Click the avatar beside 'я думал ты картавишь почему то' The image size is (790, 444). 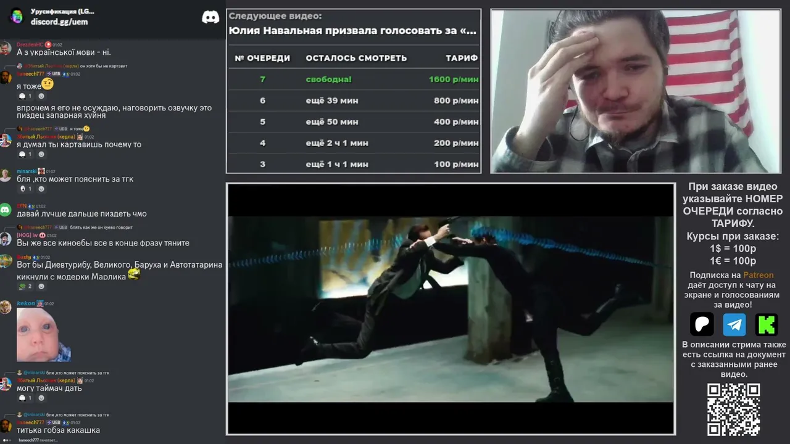pyautogui.click(x=6, y=140)
